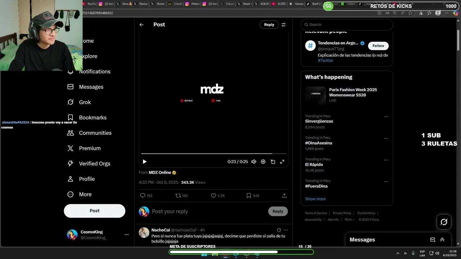Show hidden system tray icons

[x=398, y=253]
